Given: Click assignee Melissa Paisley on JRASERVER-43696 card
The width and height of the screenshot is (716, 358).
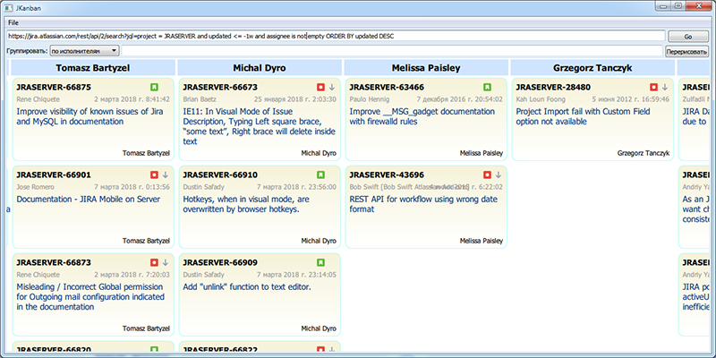Looking at the screenshot, I should [482, 241].
